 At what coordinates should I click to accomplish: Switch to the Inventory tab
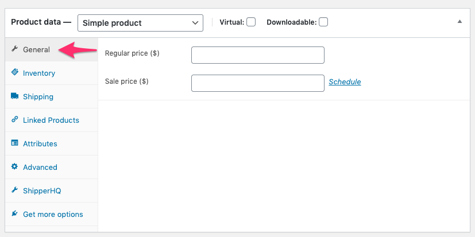(39, 73)
